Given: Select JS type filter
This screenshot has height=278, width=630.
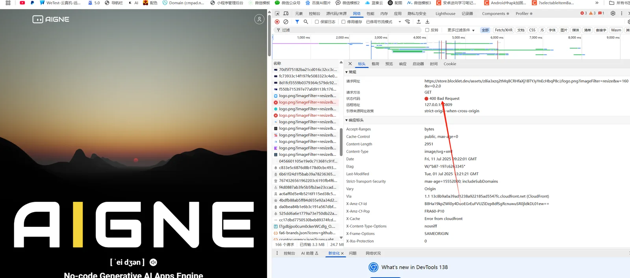Looking at the screenshot, I should coord(542,30).
